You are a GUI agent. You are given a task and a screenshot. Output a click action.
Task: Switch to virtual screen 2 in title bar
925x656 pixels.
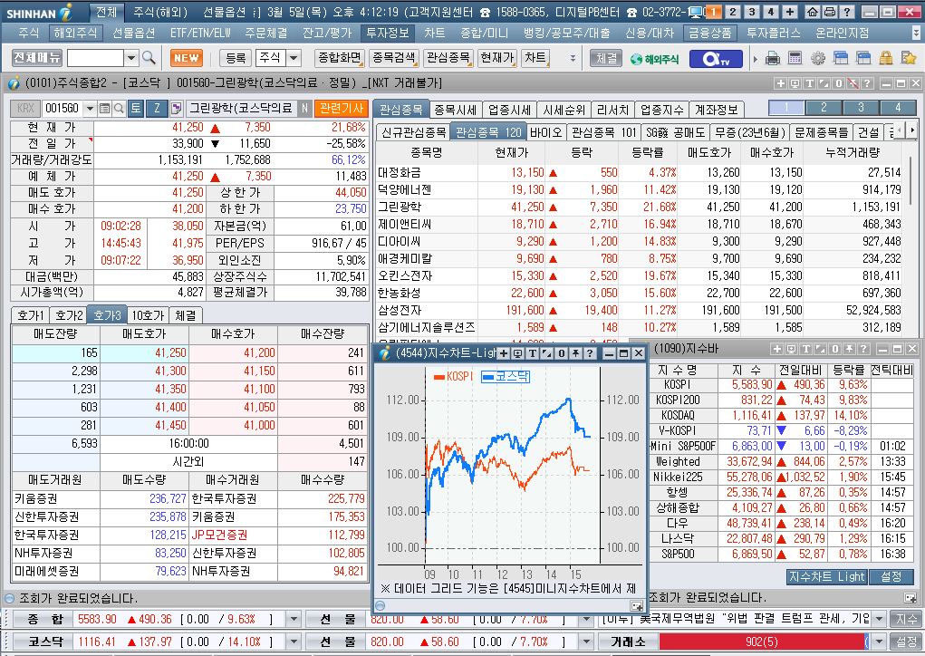(733, 12)
